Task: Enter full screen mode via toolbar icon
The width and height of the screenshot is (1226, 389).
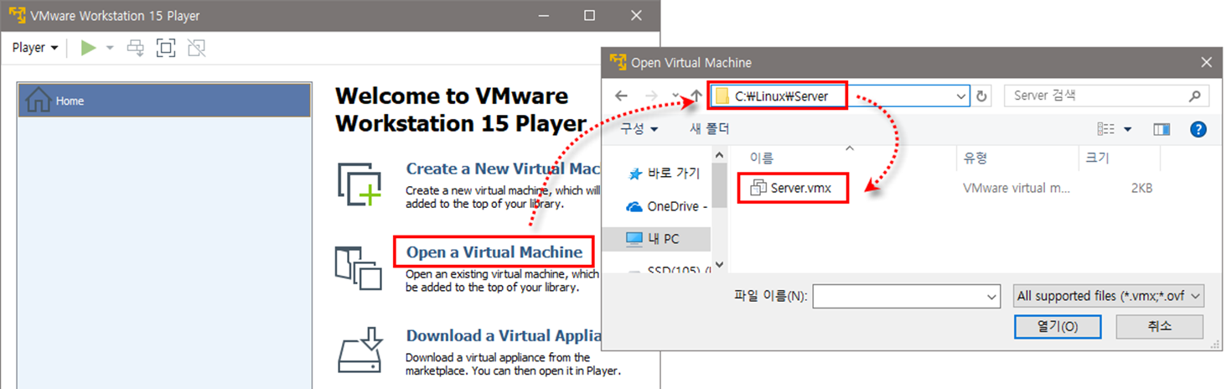Action: click(166, 48)
